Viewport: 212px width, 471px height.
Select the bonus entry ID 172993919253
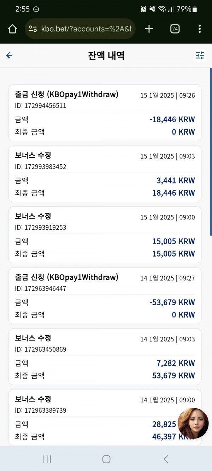click(x=105, y=235)
